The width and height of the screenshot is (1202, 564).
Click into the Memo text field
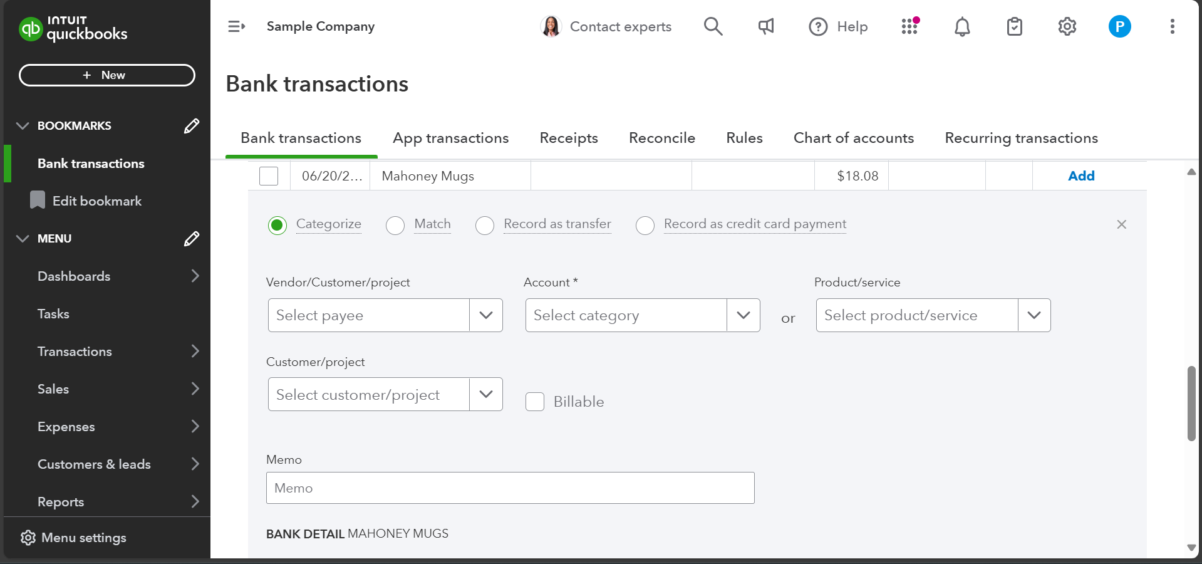(x=510, y=488)
